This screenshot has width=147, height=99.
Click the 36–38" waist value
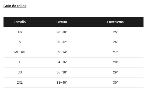click(62, 72)
